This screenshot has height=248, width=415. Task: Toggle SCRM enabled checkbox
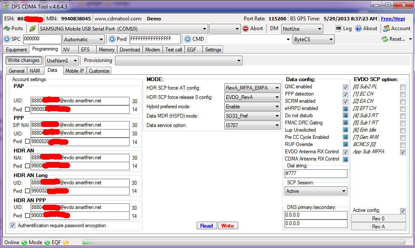coord(345,101)
